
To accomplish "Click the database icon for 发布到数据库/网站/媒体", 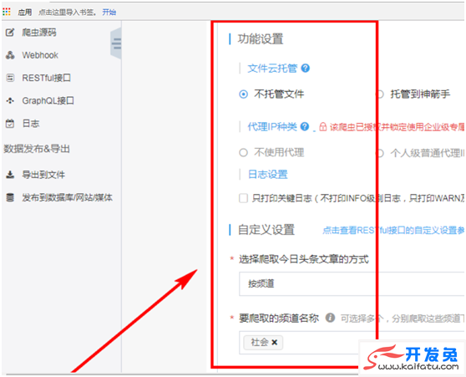I will (10, 197).
